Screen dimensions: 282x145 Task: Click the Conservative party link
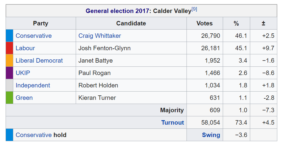34,36
